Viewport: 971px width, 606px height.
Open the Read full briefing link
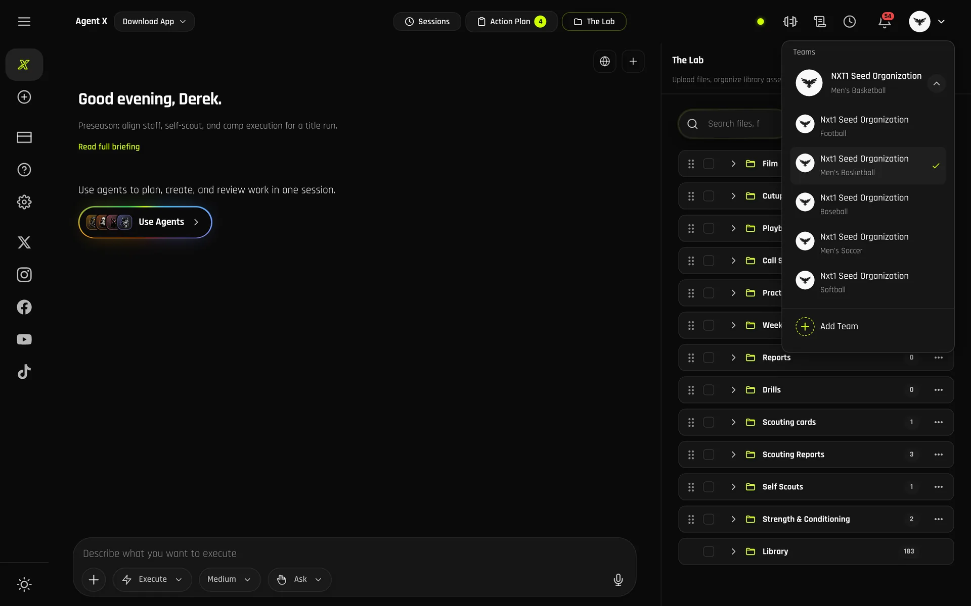[x=109, y=147]
